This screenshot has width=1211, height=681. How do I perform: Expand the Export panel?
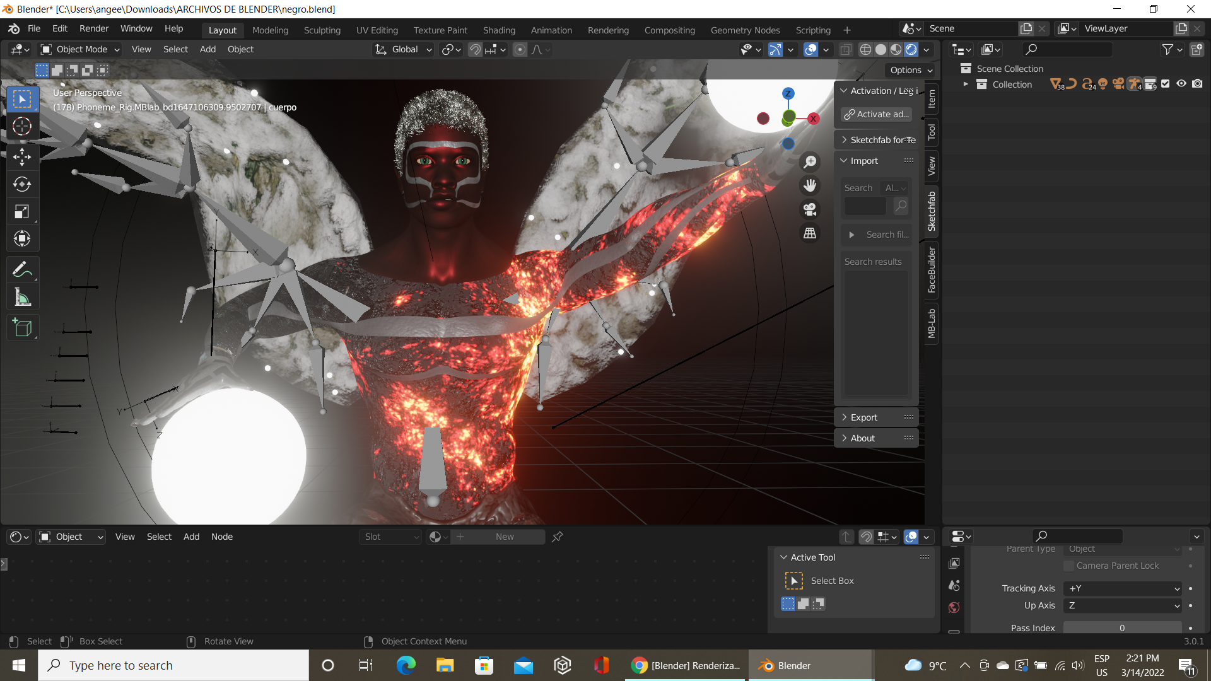point(863,417)
